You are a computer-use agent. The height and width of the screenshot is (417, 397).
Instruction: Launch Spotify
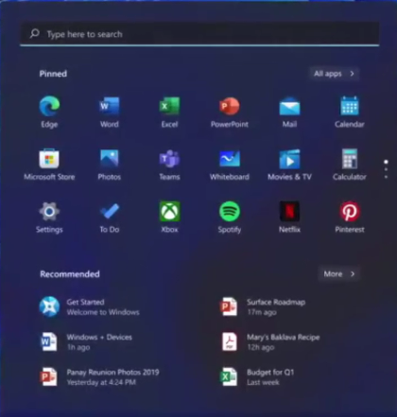click(230, 217)
